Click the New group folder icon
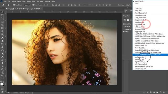Screen dimensions: 168x94 click(157, 92)
